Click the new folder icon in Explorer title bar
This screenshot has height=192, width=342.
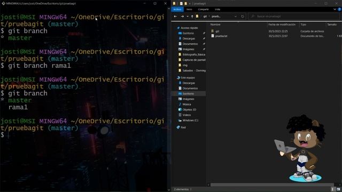pyautogui.click(x=185, y=4)
